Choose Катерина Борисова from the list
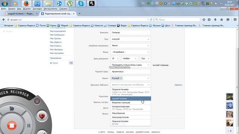The width and height of the screenshot is (239, 134). tap(131, 108)
